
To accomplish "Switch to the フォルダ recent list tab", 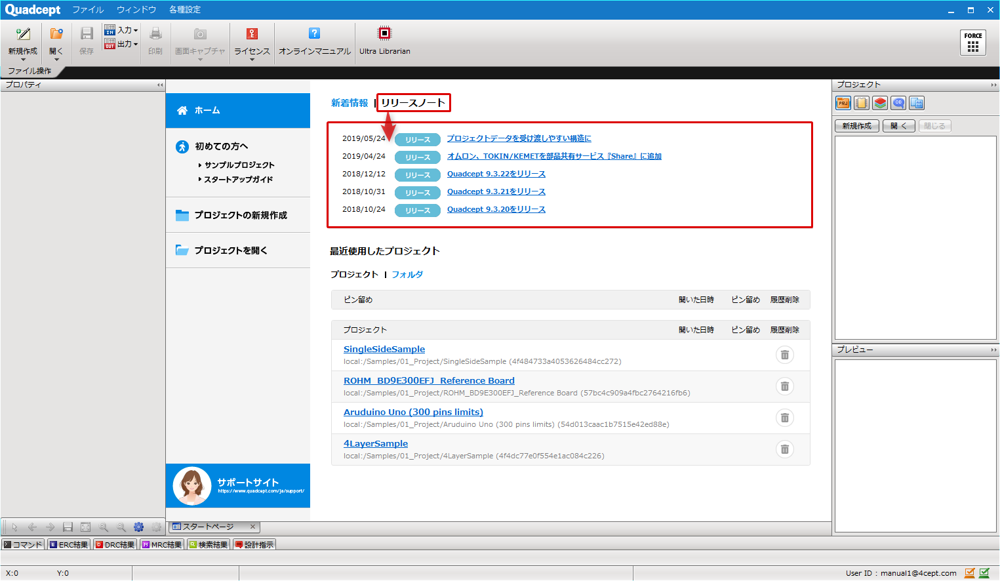I will pos(407,275).
